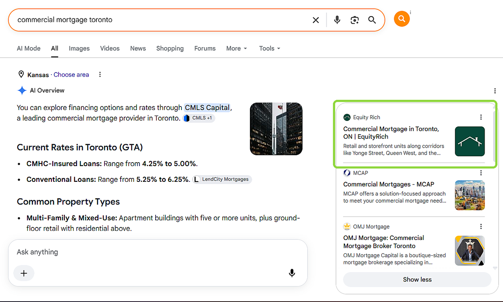This screenshot has width=503, height=302.
Task: Open the AI Overview three-dot options menu
Action: click(495, 91)
